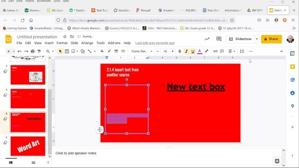Click the Untitled presentation title

click(37, 37)
